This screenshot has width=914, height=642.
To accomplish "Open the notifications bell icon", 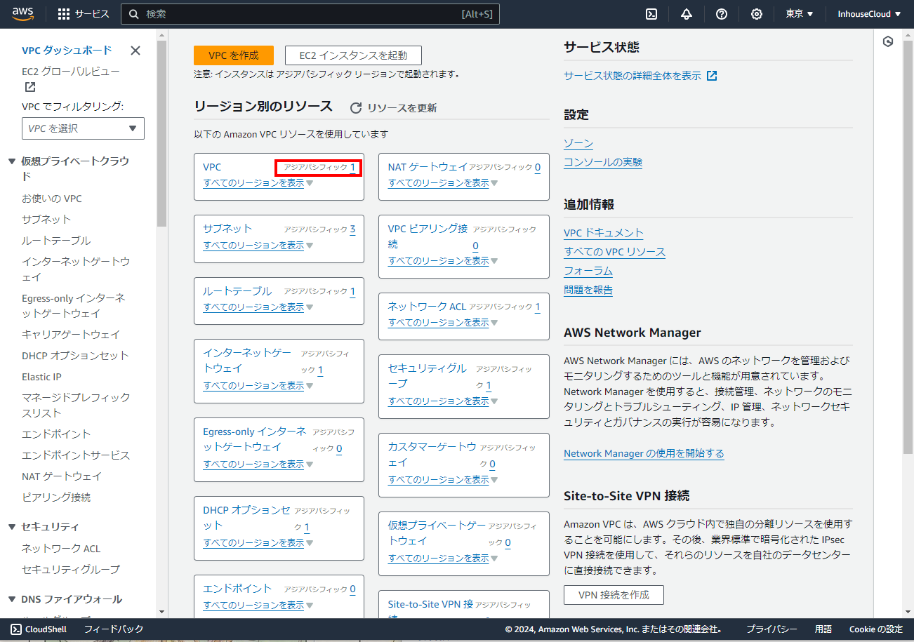I will (687, 14).
